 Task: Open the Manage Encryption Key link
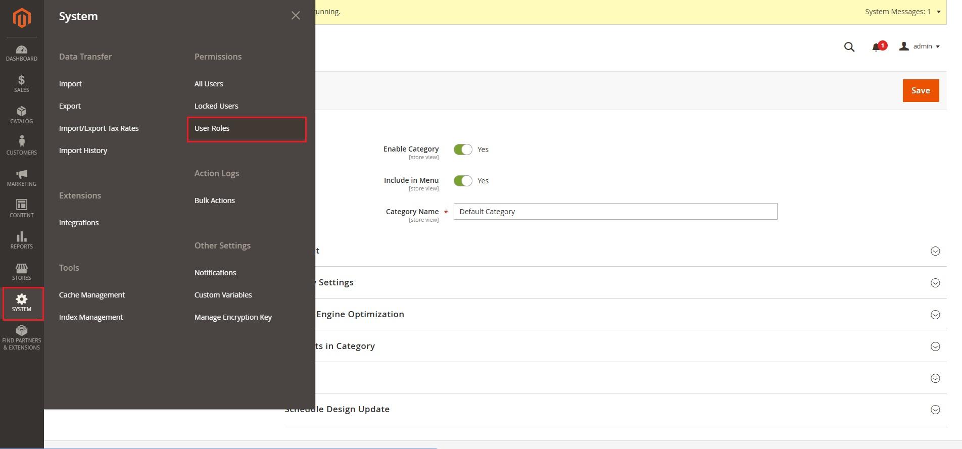point(233,317)
